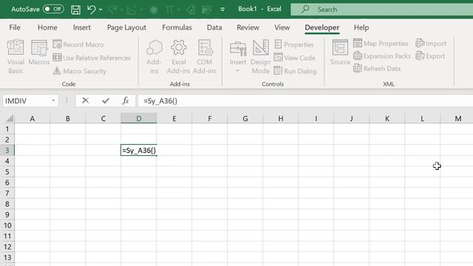Image resolution: width=473 pixels, height=266 pixels.
Task: Toggle Use Relative References
Action: click(x=92, y=58)
